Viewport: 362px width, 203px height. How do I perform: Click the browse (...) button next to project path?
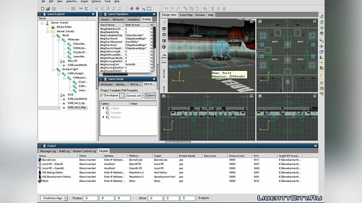click(x=122, y=95)
